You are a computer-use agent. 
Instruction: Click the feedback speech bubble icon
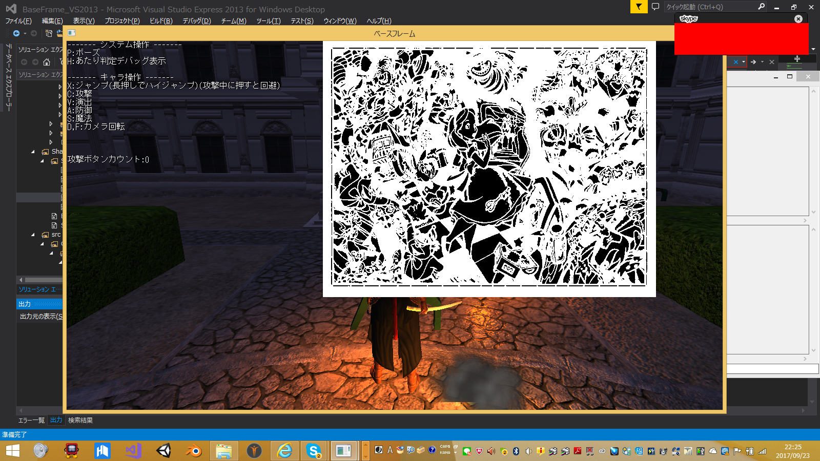(x=655, y=7)
